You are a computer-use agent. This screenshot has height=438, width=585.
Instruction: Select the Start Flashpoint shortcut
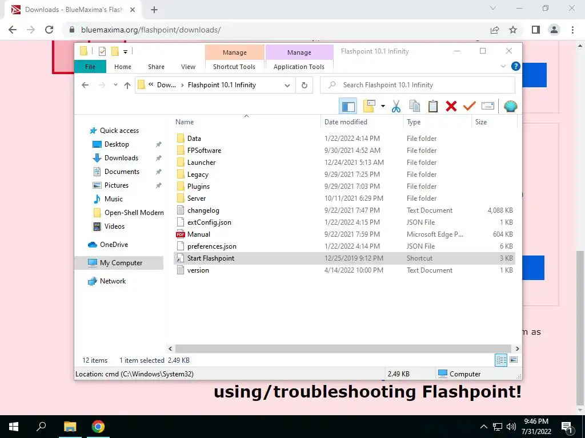click(x=344, y=258)
